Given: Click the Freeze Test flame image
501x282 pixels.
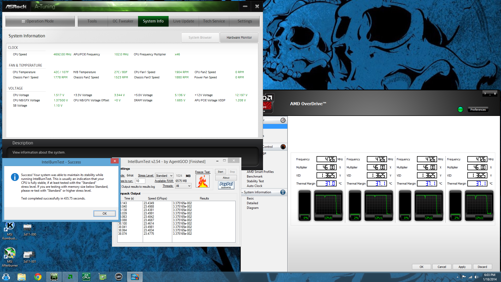Looking at the screenshot, I should (202, 181).
